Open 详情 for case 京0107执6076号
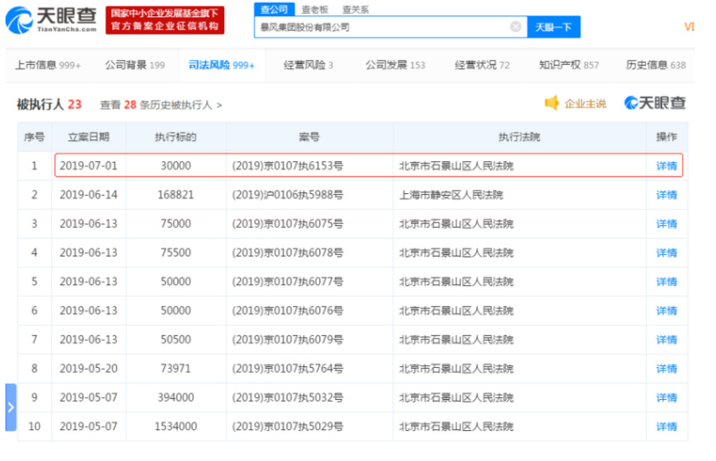Screen dimensions: 716x461 666,311
